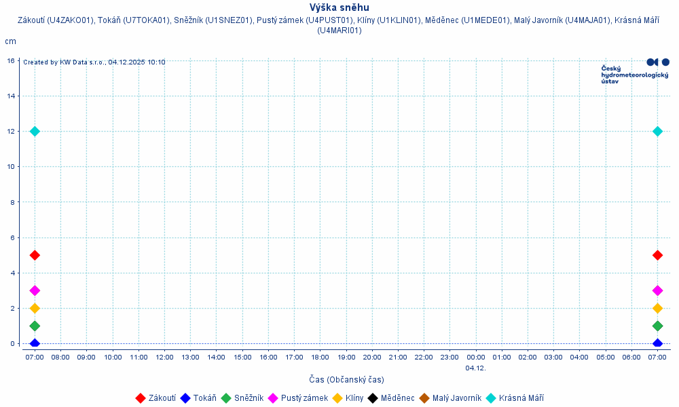Click the Výška sněhu chart title
Screen dimensions: 679x407
[x=339, y=7]
